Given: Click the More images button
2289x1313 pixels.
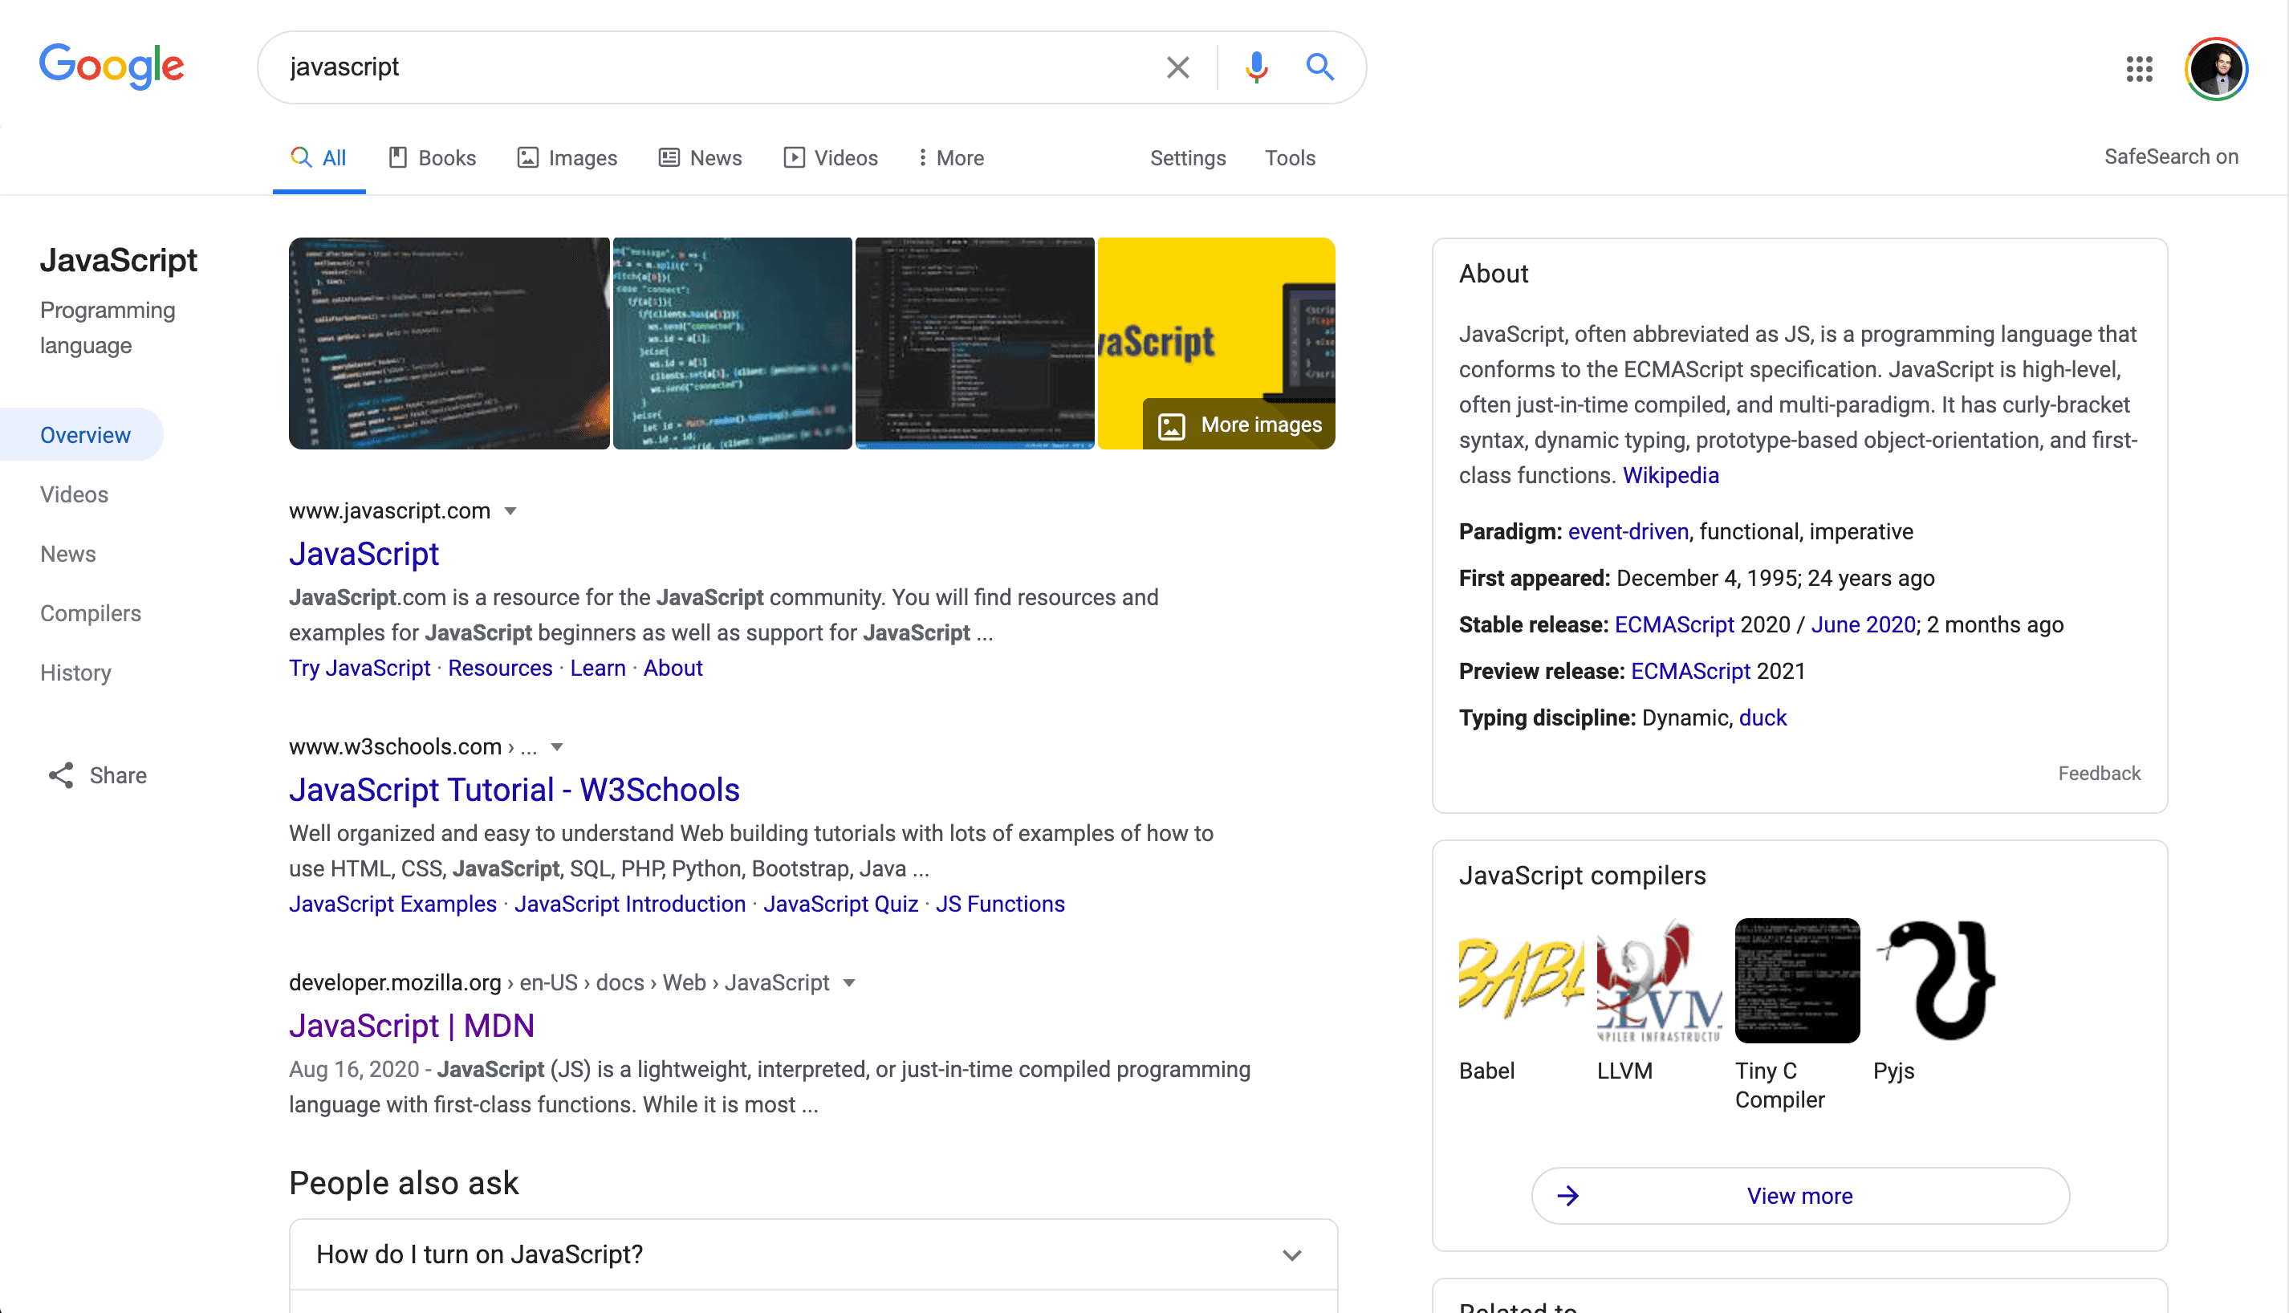Looking at the screenshot, I should coord(1238,424).
